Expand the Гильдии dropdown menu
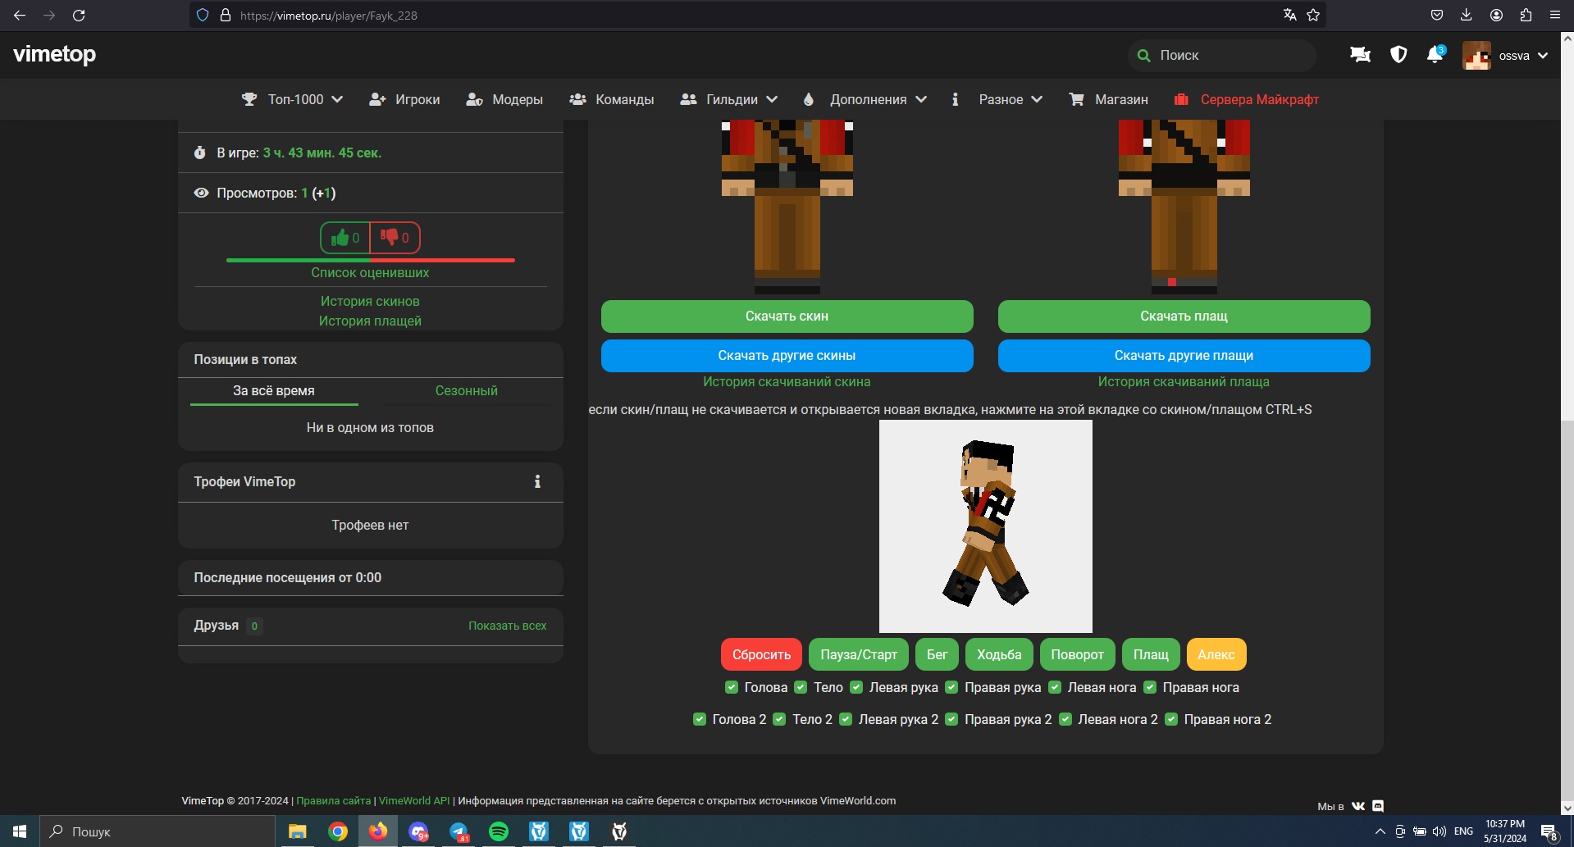Image resolution: width=1574 pixels, height=847 pixels. (729, 99)
